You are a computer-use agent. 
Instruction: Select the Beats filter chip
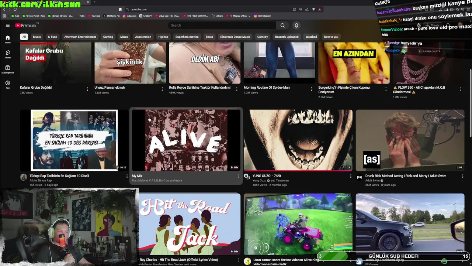(x=209, y=37)
